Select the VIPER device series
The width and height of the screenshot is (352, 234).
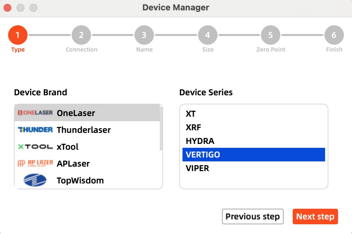pyautogui.click(x=197, y=168)
